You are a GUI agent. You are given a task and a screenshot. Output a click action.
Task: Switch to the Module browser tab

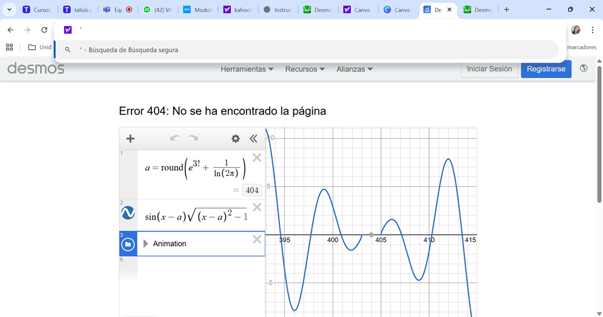[197, 10]
